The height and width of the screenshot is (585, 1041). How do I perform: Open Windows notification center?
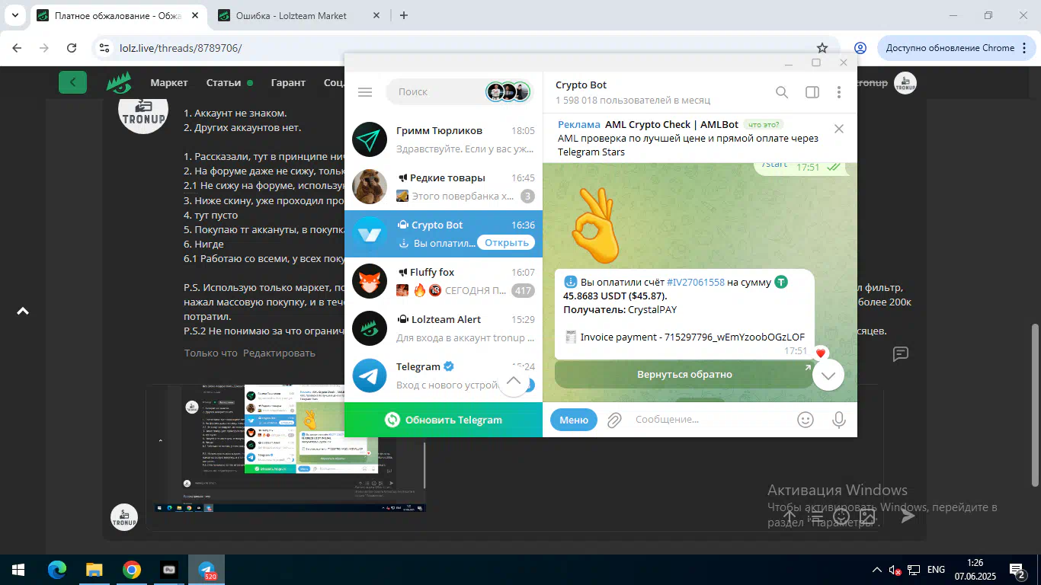[x=1017, y=570]
